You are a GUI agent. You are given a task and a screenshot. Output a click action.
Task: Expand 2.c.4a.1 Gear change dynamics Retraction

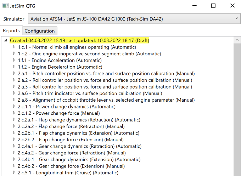(14, 146)
